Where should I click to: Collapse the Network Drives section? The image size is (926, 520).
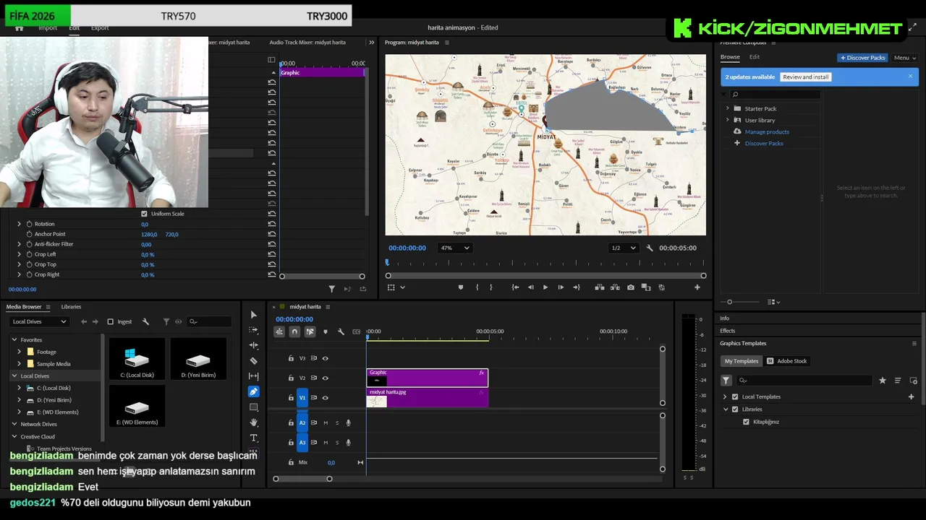14,424
